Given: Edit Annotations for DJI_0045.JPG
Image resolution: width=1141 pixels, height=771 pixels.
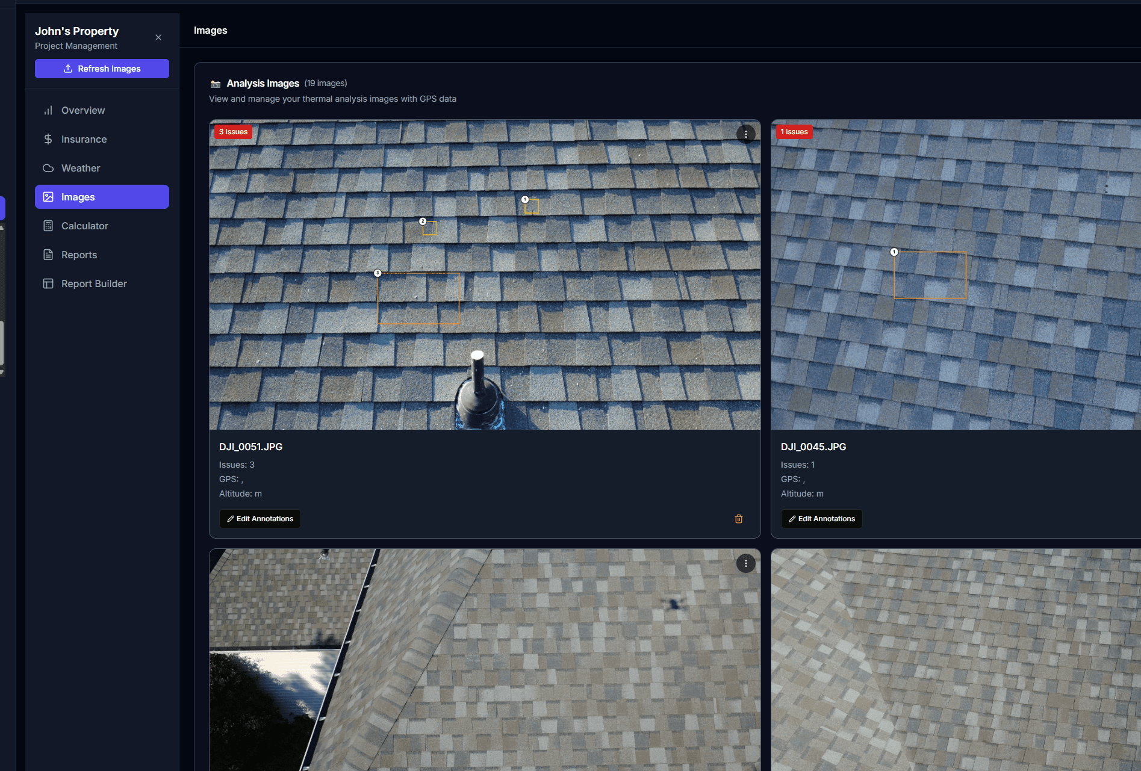Looking at the screenshot, I should (822, 519).
